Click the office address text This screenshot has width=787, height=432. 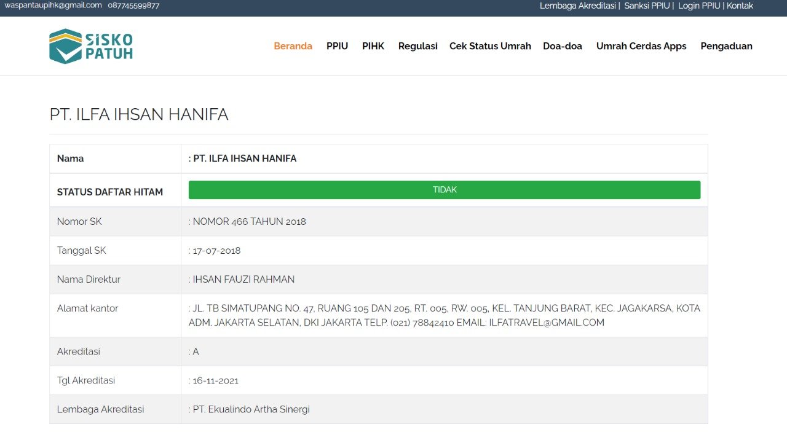tap(444, 315)
